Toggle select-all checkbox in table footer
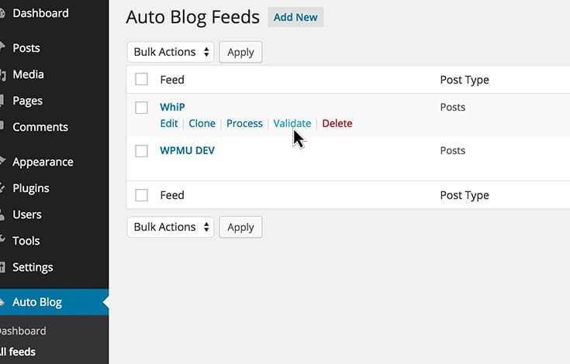The width and height of the screenshot is (570, 364). [141, 195]
